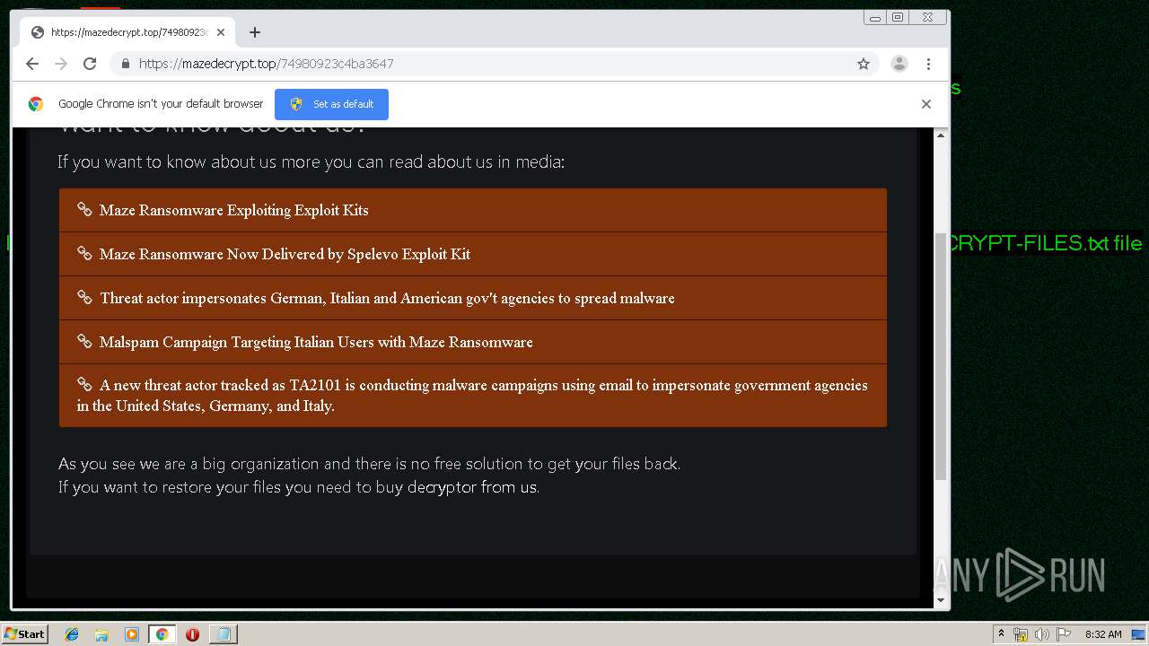
Task: Click link icon beside Exploiting Exploit Kits
Action: click(84, 209)
